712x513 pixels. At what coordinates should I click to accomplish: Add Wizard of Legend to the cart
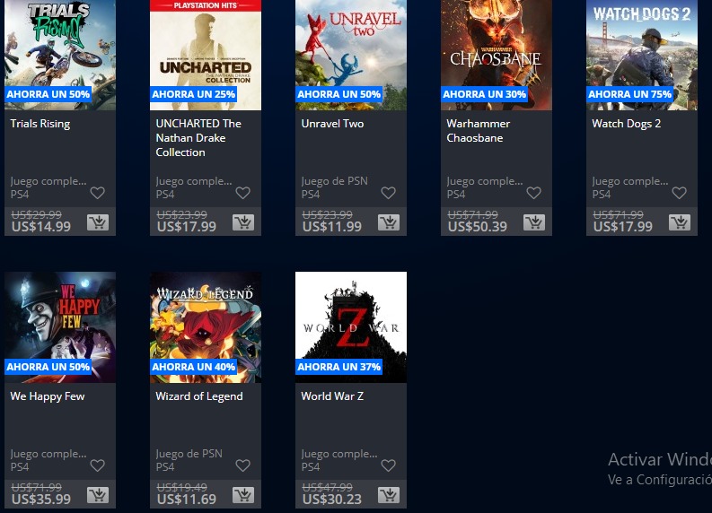(243, 495)
